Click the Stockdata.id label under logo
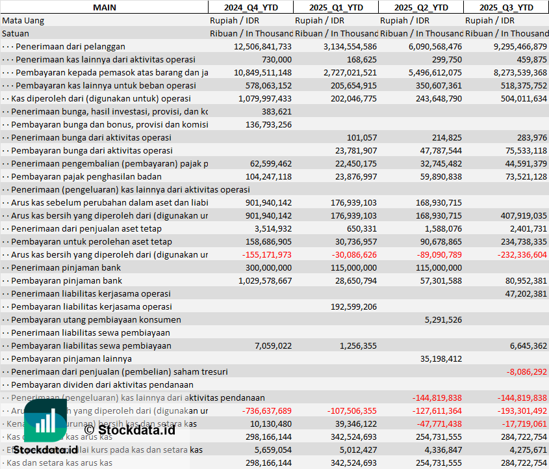The image size is (549, 469). click(45, 449)
